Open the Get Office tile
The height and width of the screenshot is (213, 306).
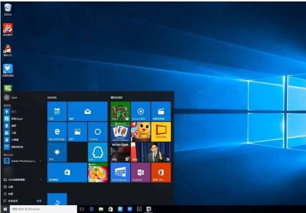click(x=161, y=173)
